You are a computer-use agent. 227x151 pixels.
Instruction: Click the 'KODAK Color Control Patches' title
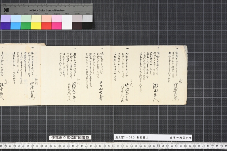click(47, 10)
